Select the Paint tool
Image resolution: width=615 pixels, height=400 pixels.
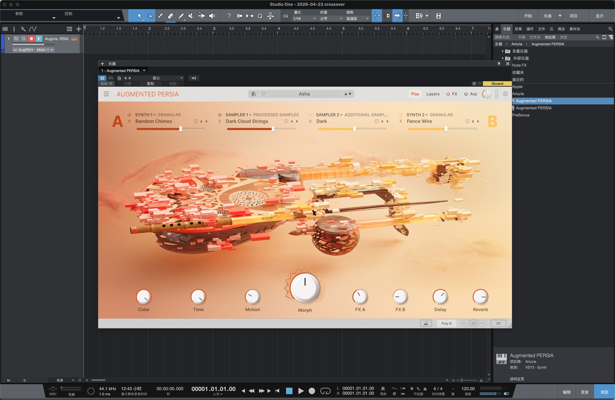click(x=181, y=16)
